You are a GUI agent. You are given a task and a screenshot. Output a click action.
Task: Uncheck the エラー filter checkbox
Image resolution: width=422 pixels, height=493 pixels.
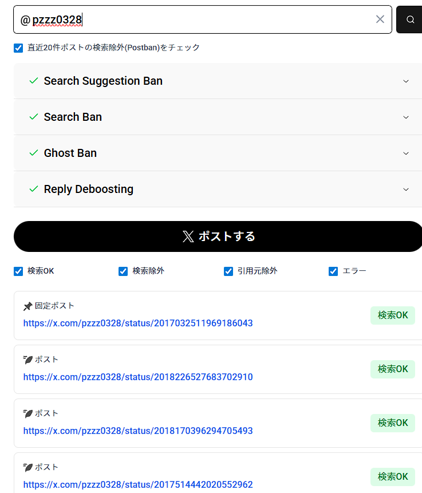(x=333, y=271)
